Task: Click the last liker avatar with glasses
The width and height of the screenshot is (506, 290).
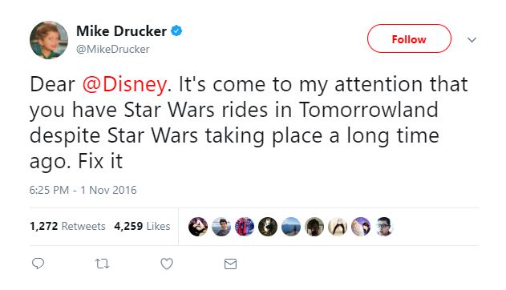Action: tap(383, 227)
